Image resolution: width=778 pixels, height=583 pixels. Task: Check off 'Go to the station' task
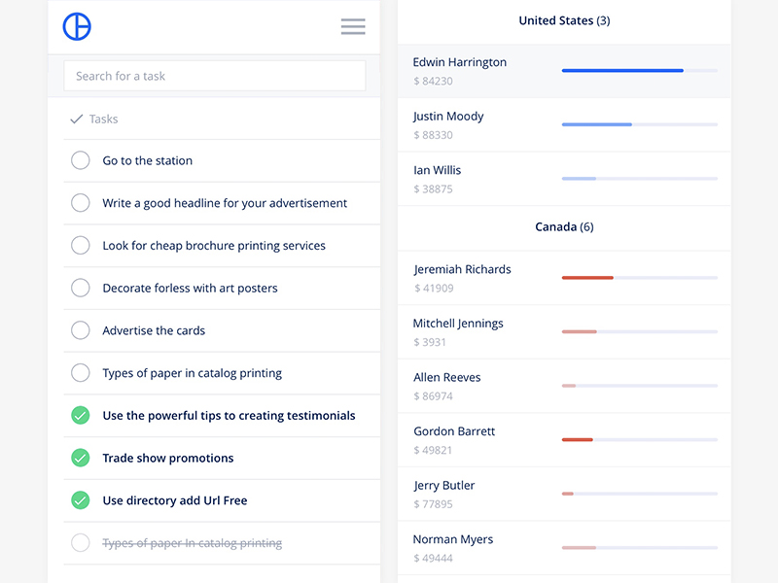81,161
